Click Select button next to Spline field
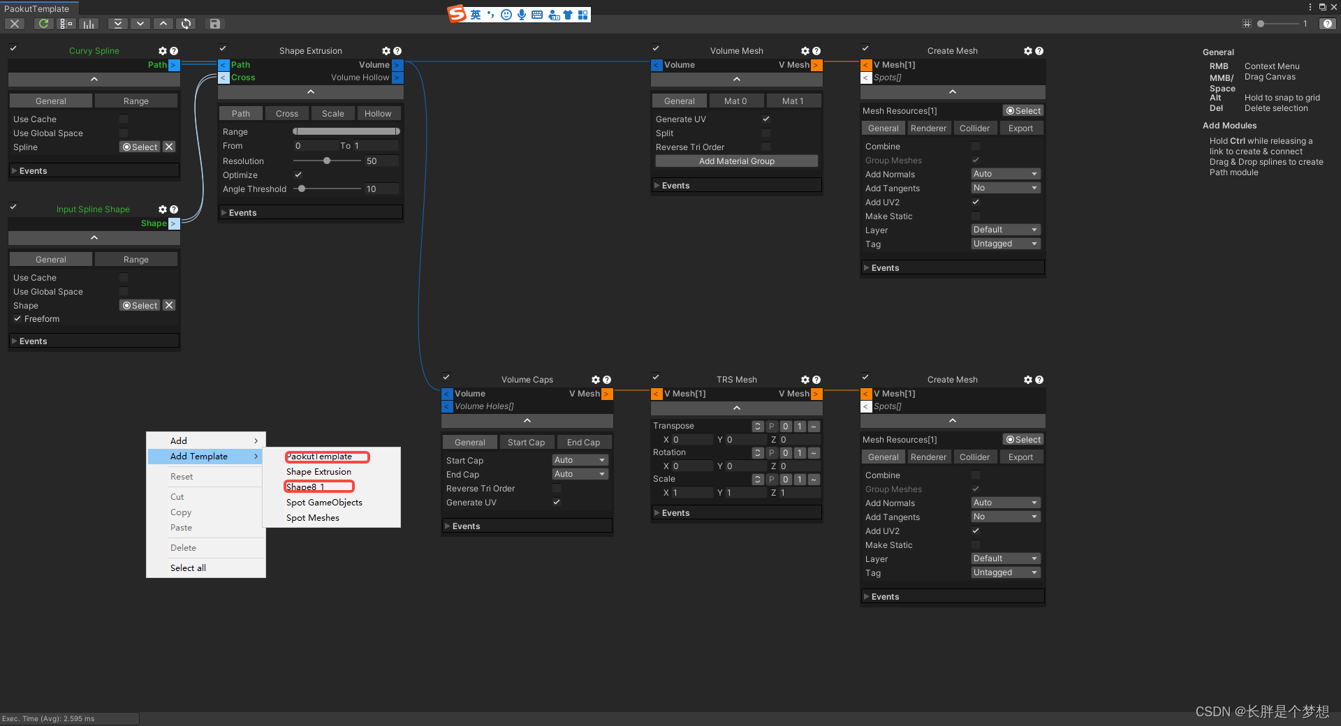The width and height of the screenshot is (1341, 726). point(140,147)
